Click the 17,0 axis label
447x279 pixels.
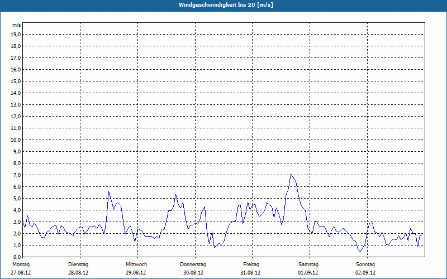coord(16,58)
